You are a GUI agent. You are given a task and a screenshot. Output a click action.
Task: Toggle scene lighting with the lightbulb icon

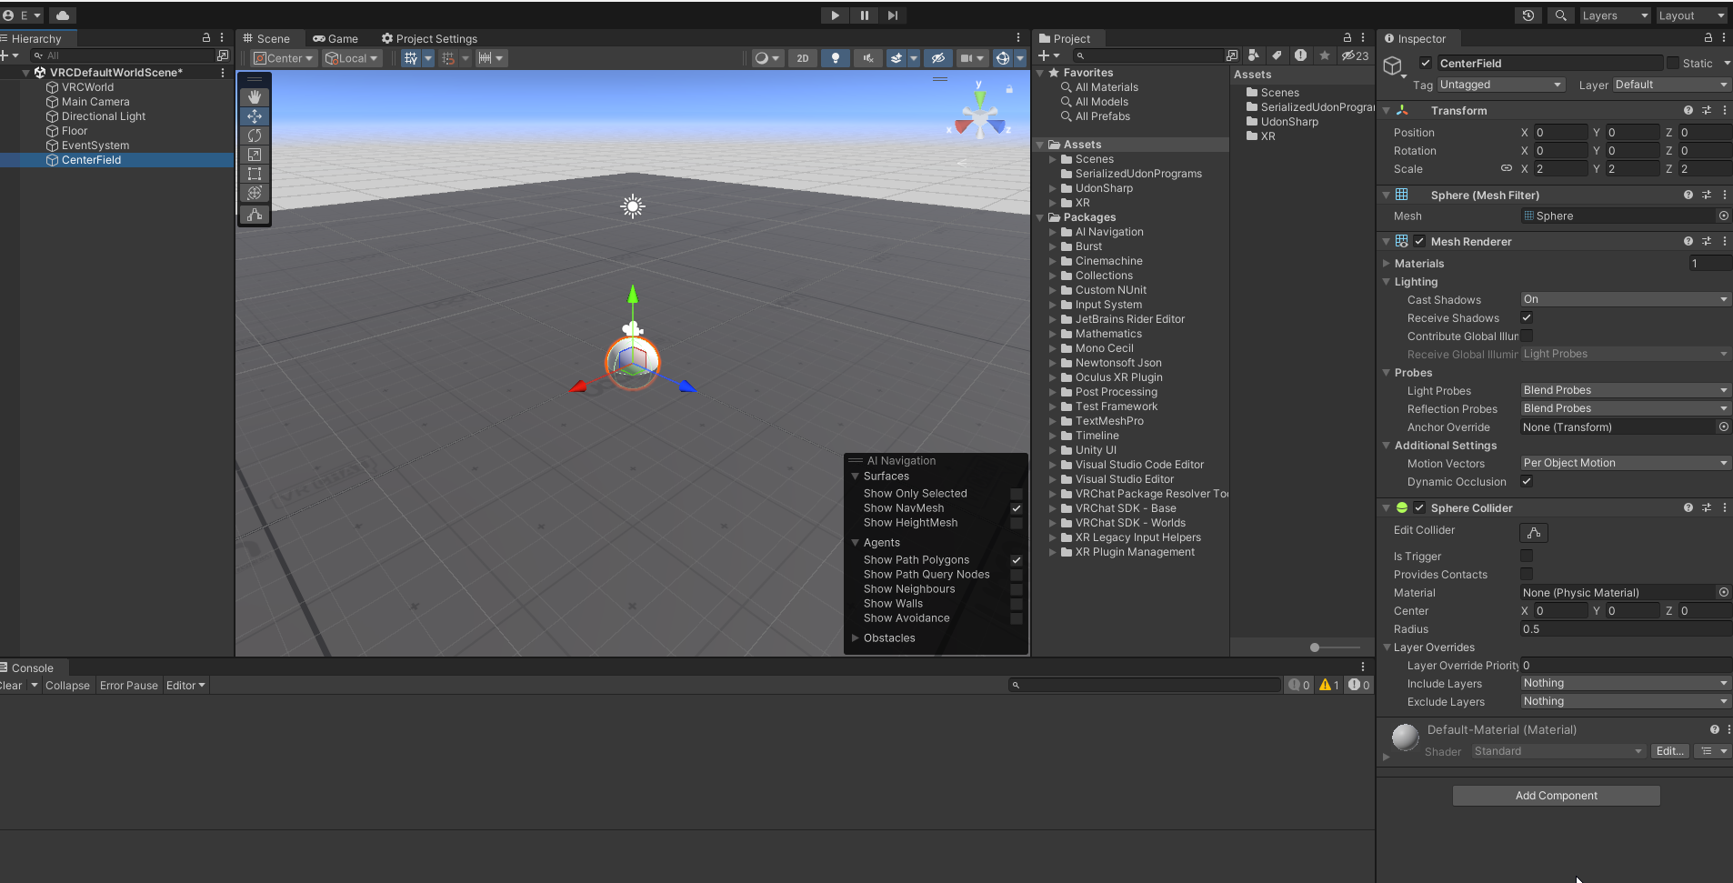835,58
